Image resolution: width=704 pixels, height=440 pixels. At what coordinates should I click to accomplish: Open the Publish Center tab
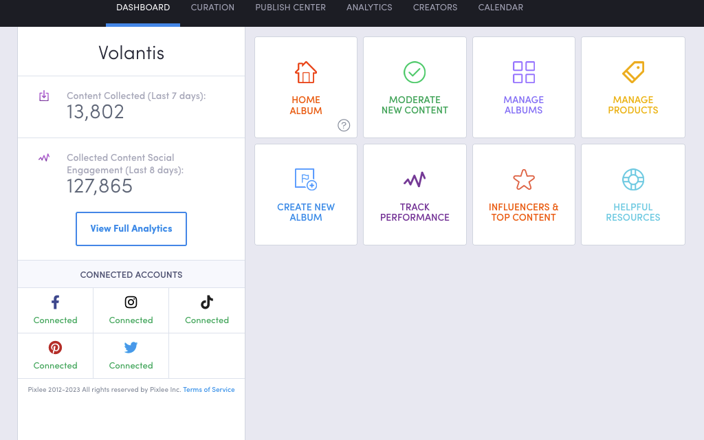[x=290, y=8]
